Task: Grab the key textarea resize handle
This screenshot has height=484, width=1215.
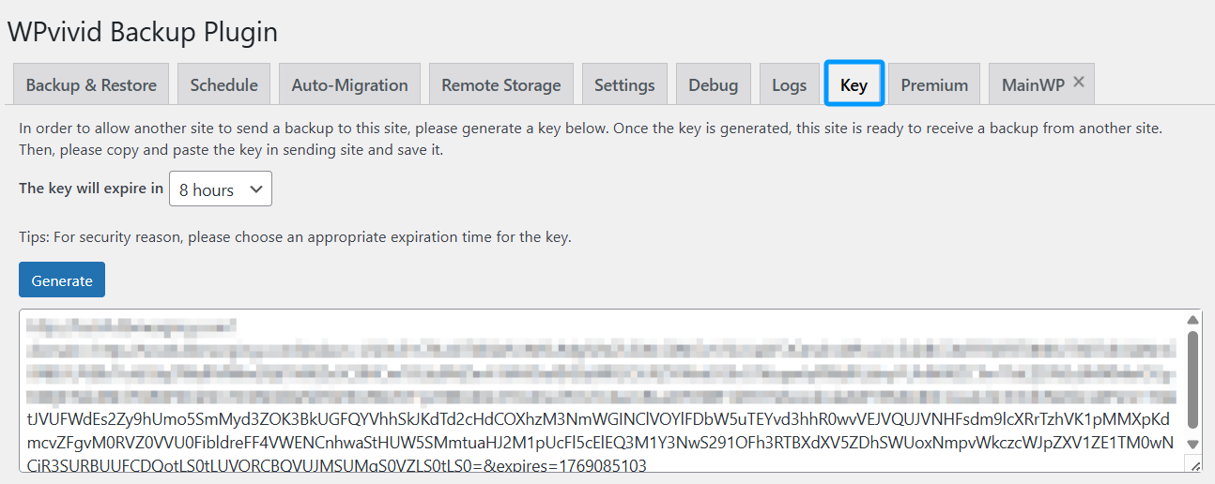Action: (x=1193, y=464)
